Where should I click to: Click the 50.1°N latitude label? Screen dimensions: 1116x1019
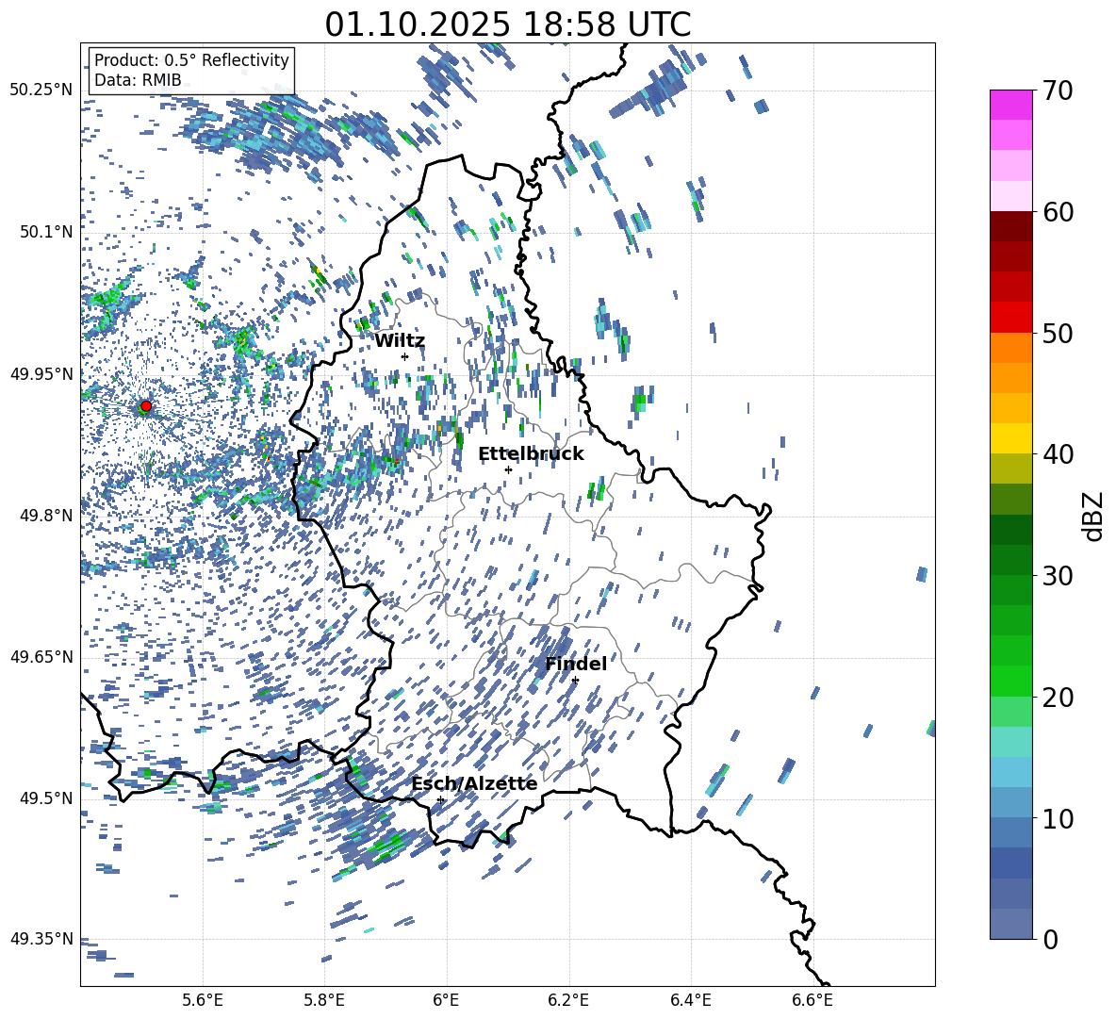pyautogui.click(x=47, y=232)
